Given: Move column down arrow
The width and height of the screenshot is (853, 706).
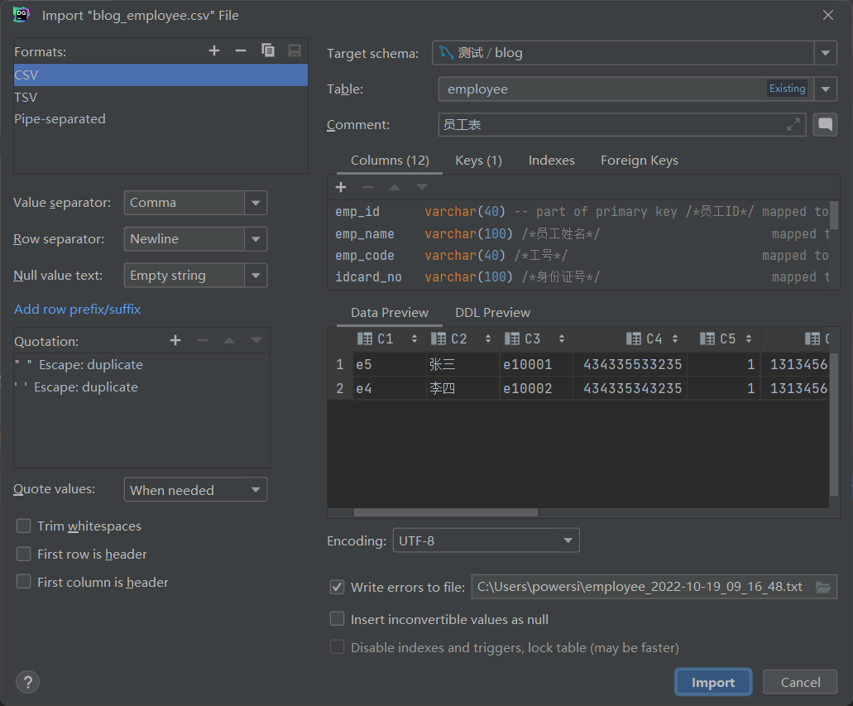Looking at the screenshot, I should pos(422,187).
